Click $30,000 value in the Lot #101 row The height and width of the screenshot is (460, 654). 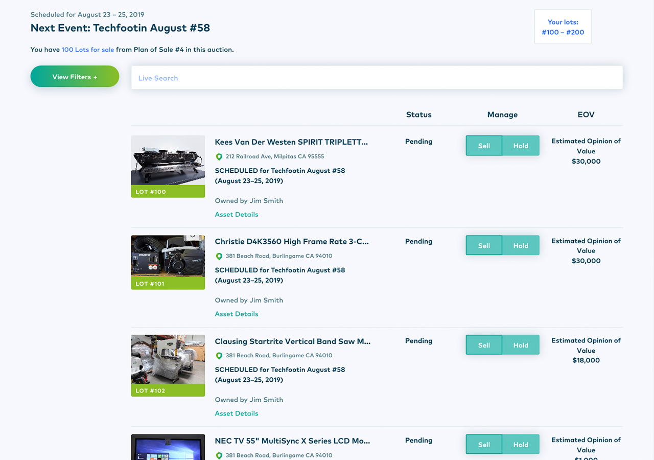tap(586, 261)
